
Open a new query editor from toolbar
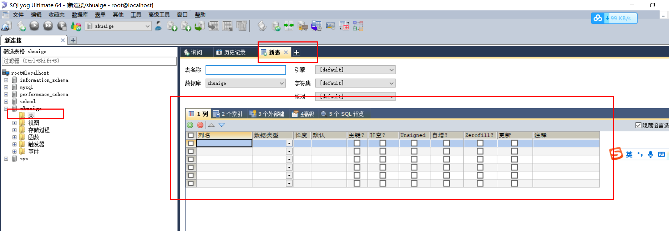coord(21,26)
